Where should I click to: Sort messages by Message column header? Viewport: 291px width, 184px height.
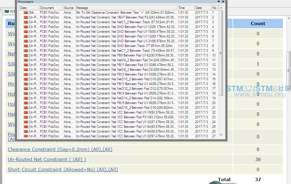[x=126, y=8]
